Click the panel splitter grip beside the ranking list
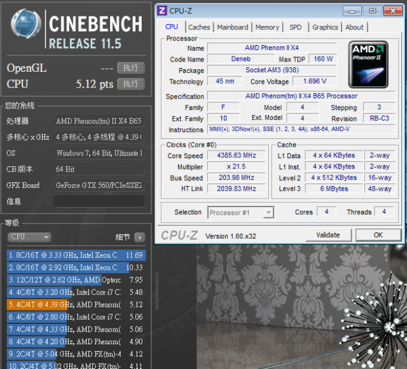 tap(156, 291)
